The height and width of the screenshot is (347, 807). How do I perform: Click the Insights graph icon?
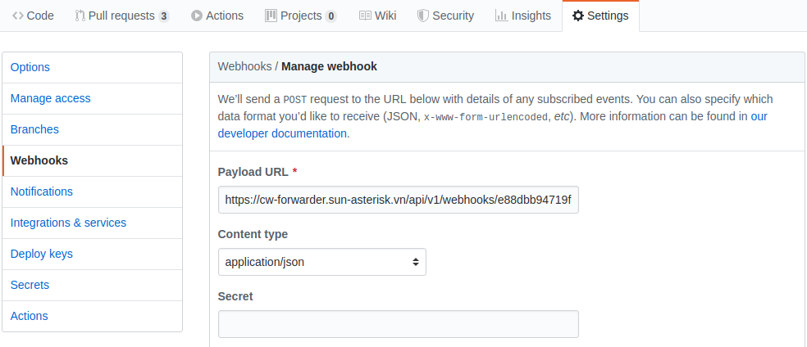point(501,16)
